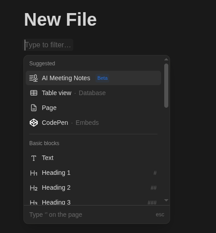This screenshot has width=216, height=233.
Task: Click the H1 heading icon
Action: click(34, 173)
